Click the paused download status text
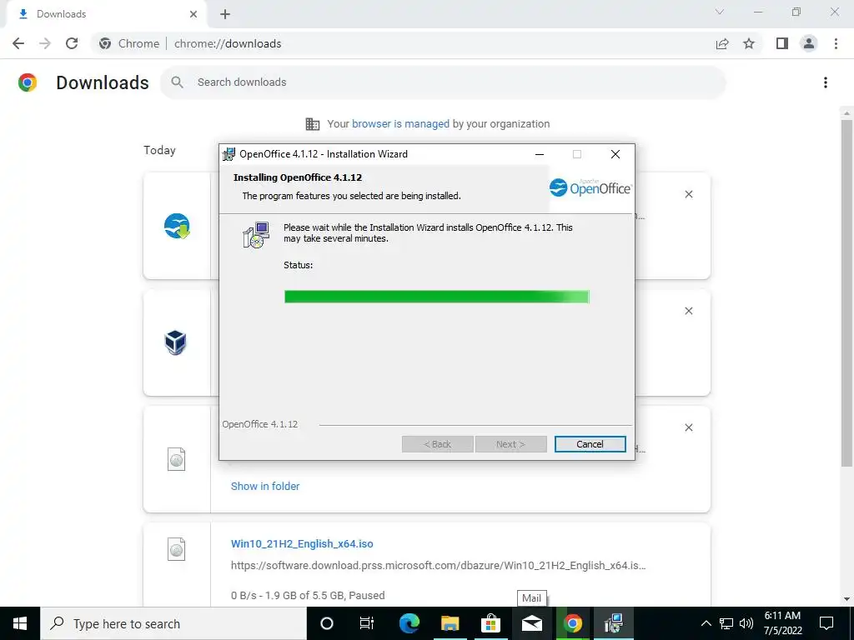 [308, 595]
